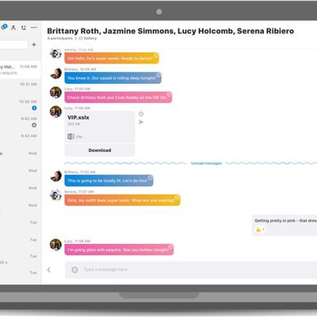Screen dimensions: 317x317
Task: Click the pink 'I'm going glam with sequins' bubble
Action: coord(119,250)
